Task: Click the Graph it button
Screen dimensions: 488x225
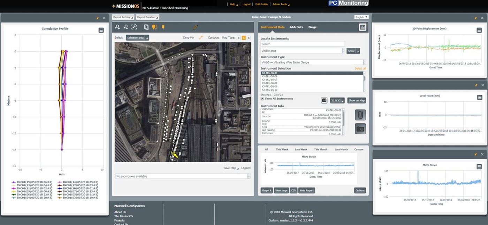Action: point(266,190)
